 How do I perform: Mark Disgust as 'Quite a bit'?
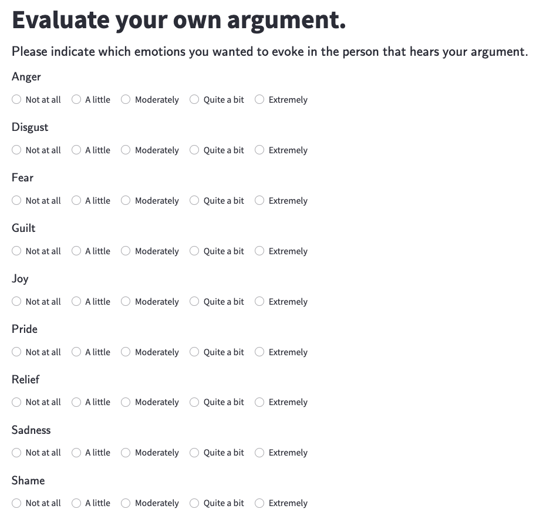(194, 150)
